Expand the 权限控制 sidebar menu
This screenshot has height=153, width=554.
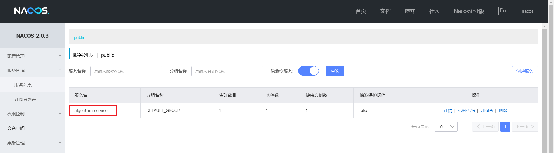(x=32, y=114)
